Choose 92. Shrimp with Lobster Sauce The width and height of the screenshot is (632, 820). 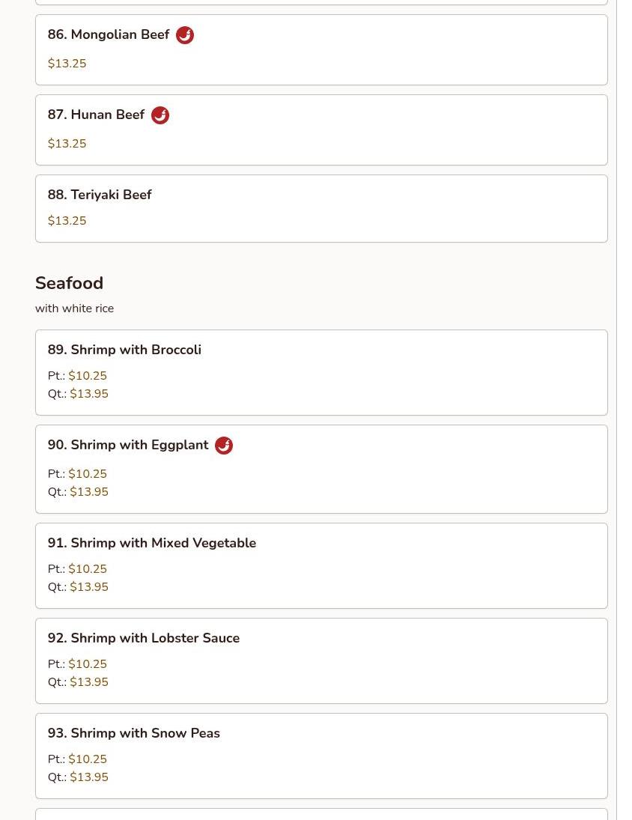point(144,638)
